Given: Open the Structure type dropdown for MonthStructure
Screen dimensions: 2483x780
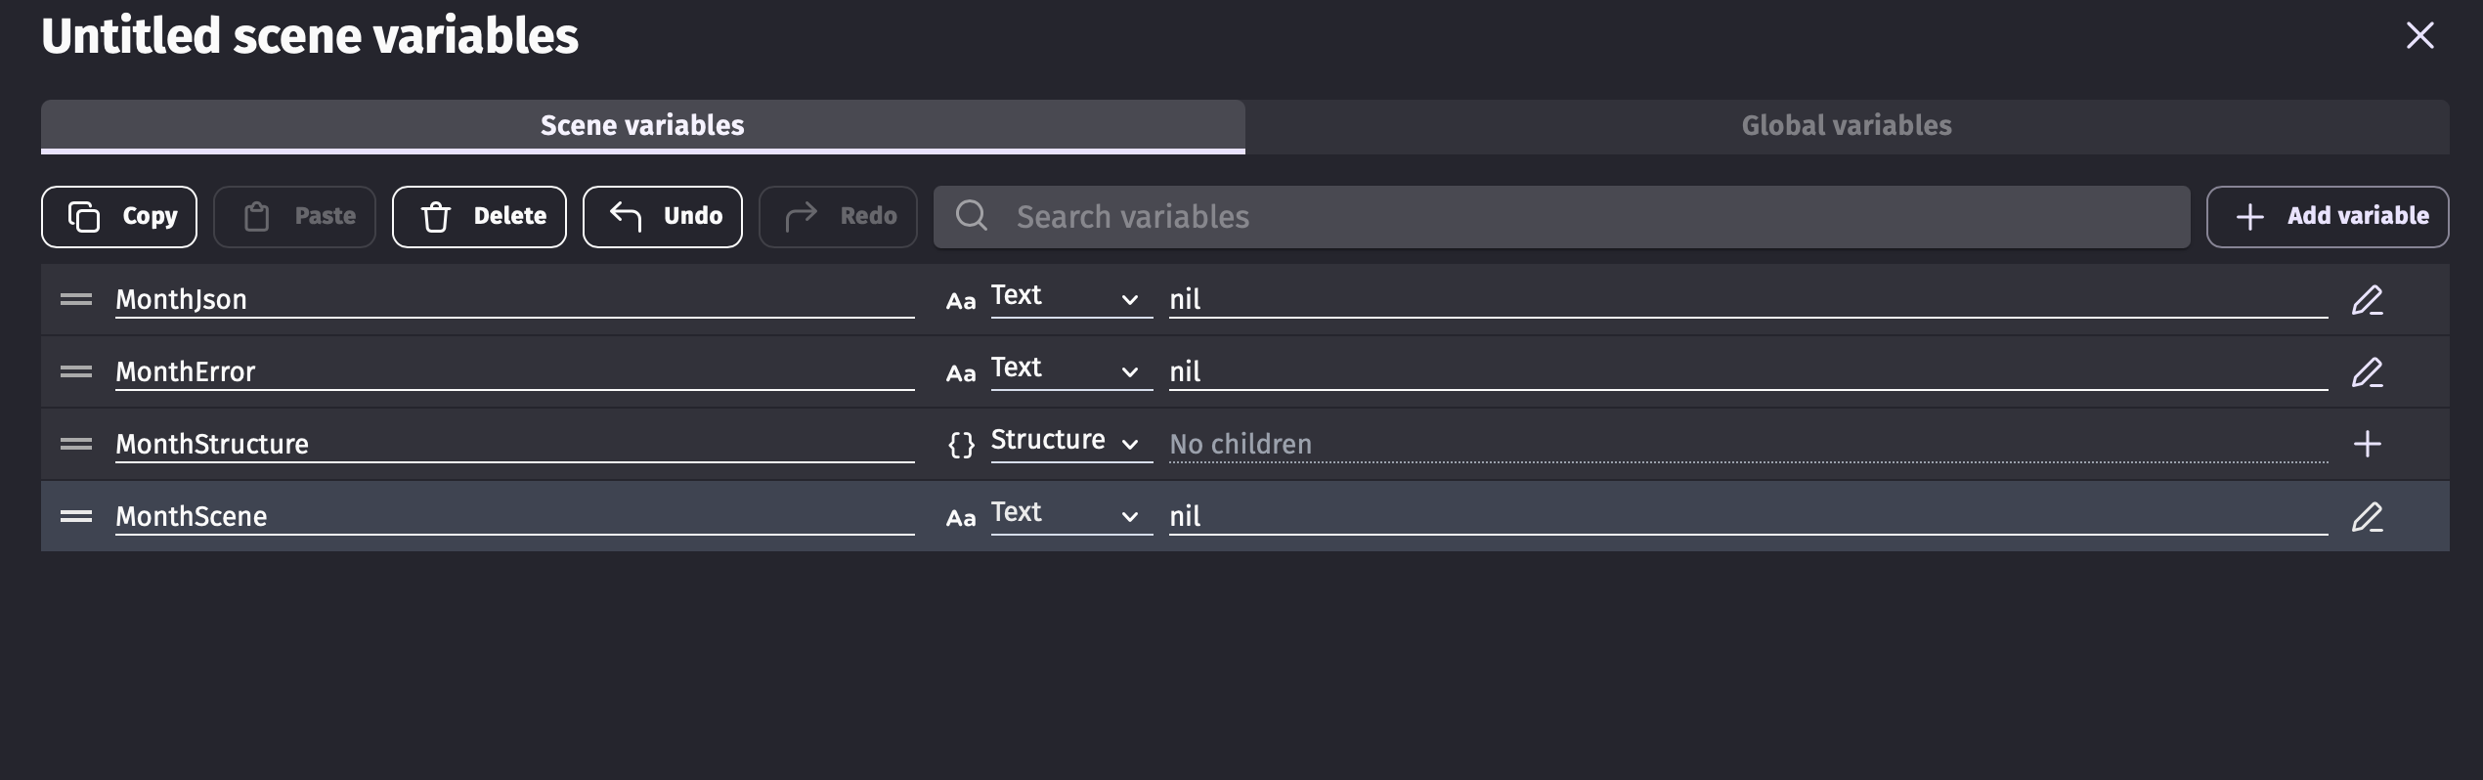Looking at the screenshot, I should (x=1069, y=442).
